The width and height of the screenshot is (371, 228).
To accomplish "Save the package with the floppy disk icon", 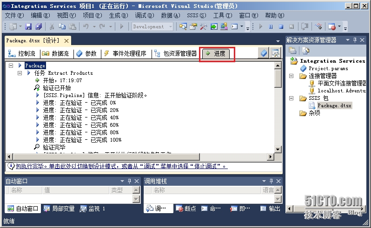I will (x=28, y=26).
